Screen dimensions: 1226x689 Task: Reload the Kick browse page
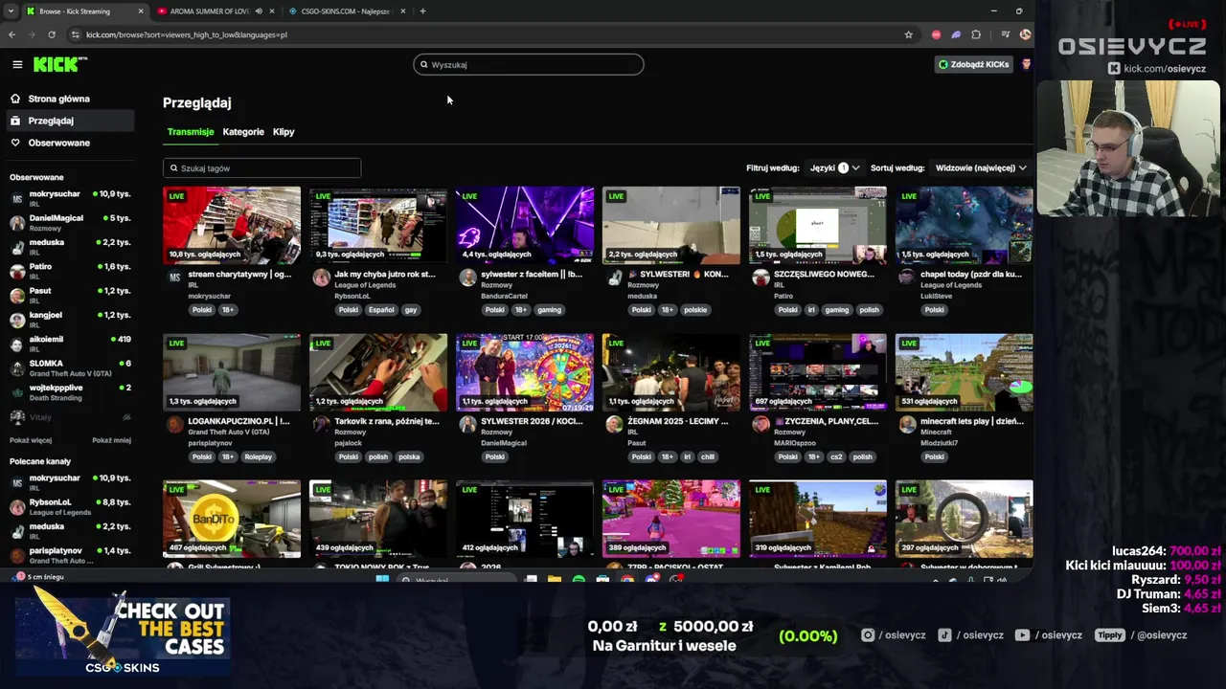click(52, 34)
